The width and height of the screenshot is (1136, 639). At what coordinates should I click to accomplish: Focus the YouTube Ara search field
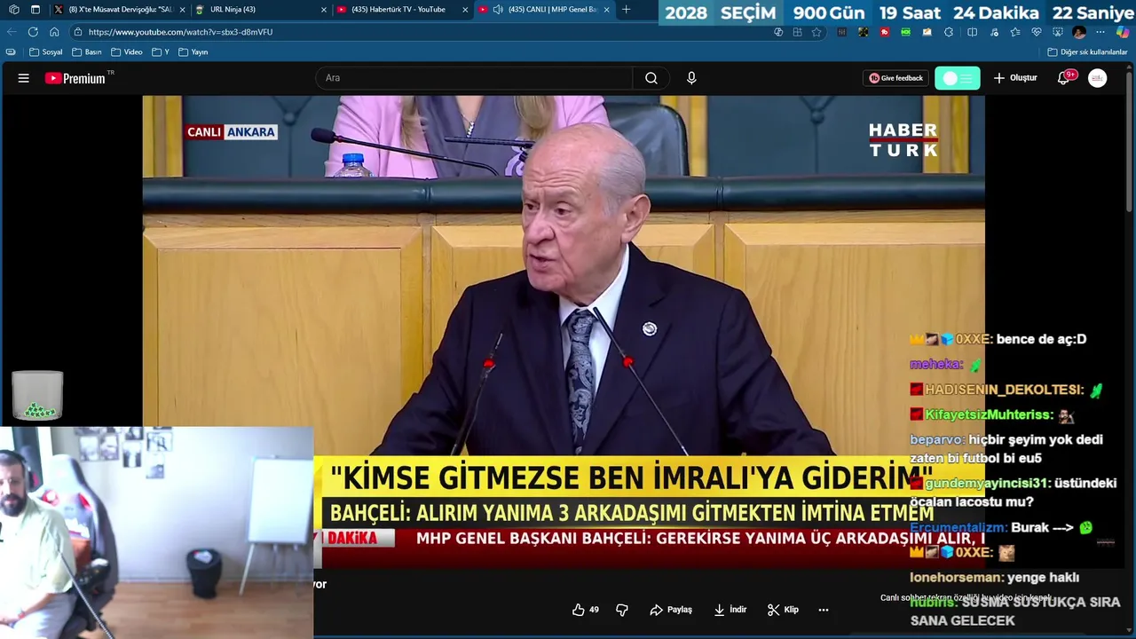[475, 78]
